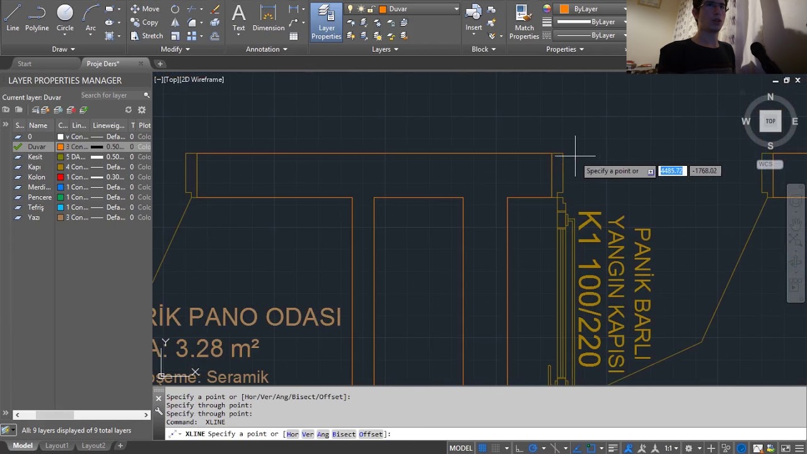Switch to the Model tab
Viewport: 807px width, 454px height.
pyautogui.click(x=23, y=446)
